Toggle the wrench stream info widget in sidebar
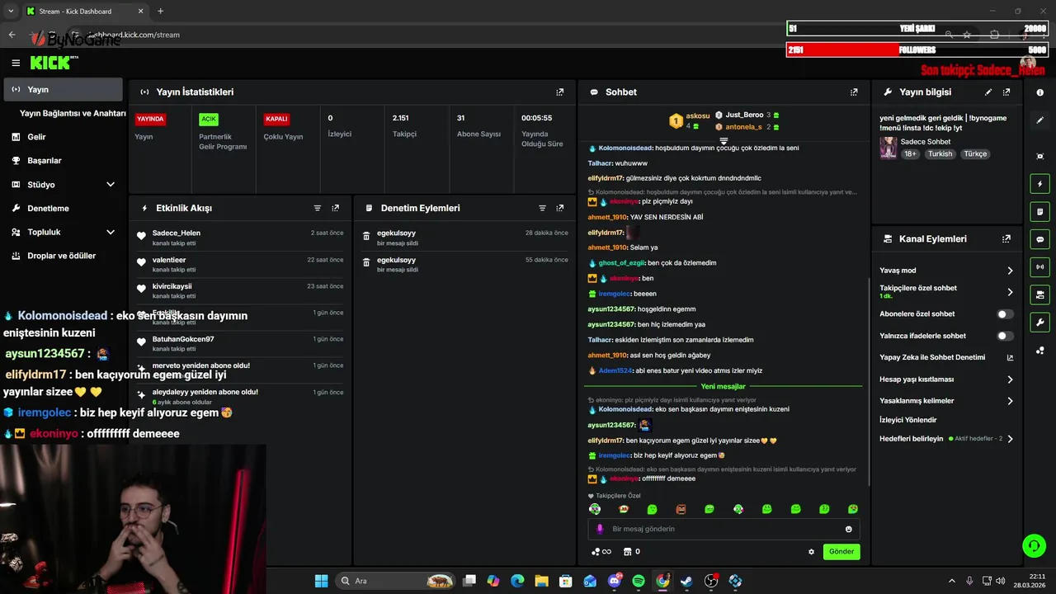The image size is (1056, 594). point(1040,322)
